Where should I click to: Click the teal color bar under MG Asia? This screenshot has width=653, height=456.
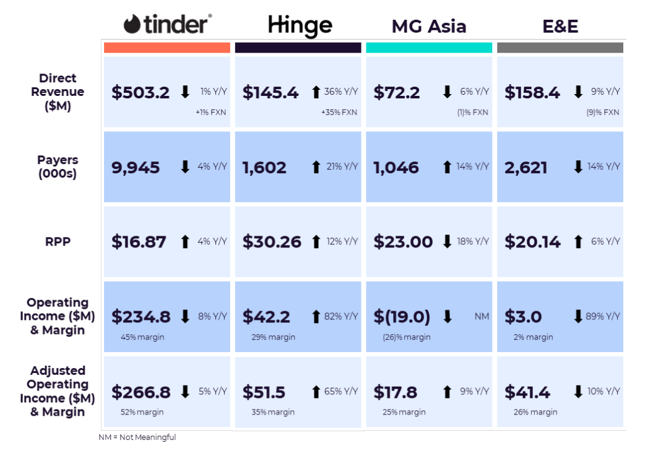[429, 48]
